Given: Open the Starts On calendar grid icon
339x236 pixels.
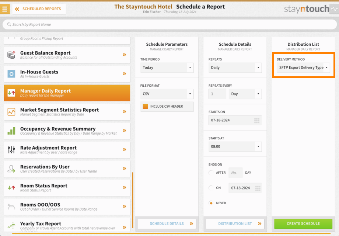Looking at the screenshot, I should (x=257, y=121).
